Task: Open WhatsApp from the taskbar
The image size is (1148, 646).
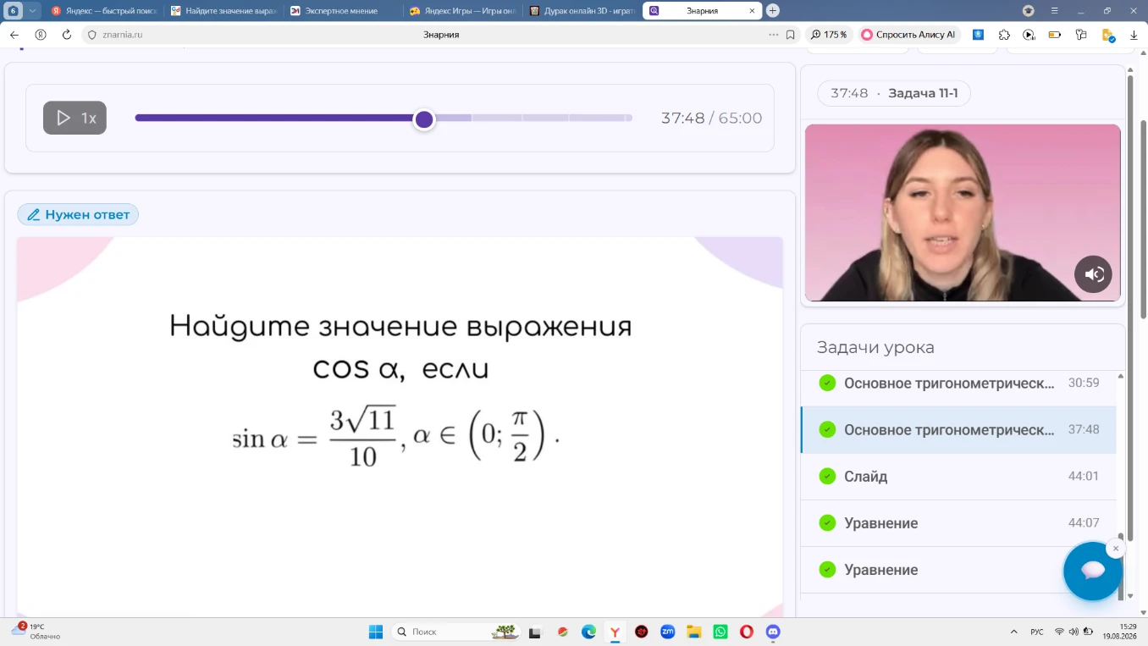Action: [720, 632]
